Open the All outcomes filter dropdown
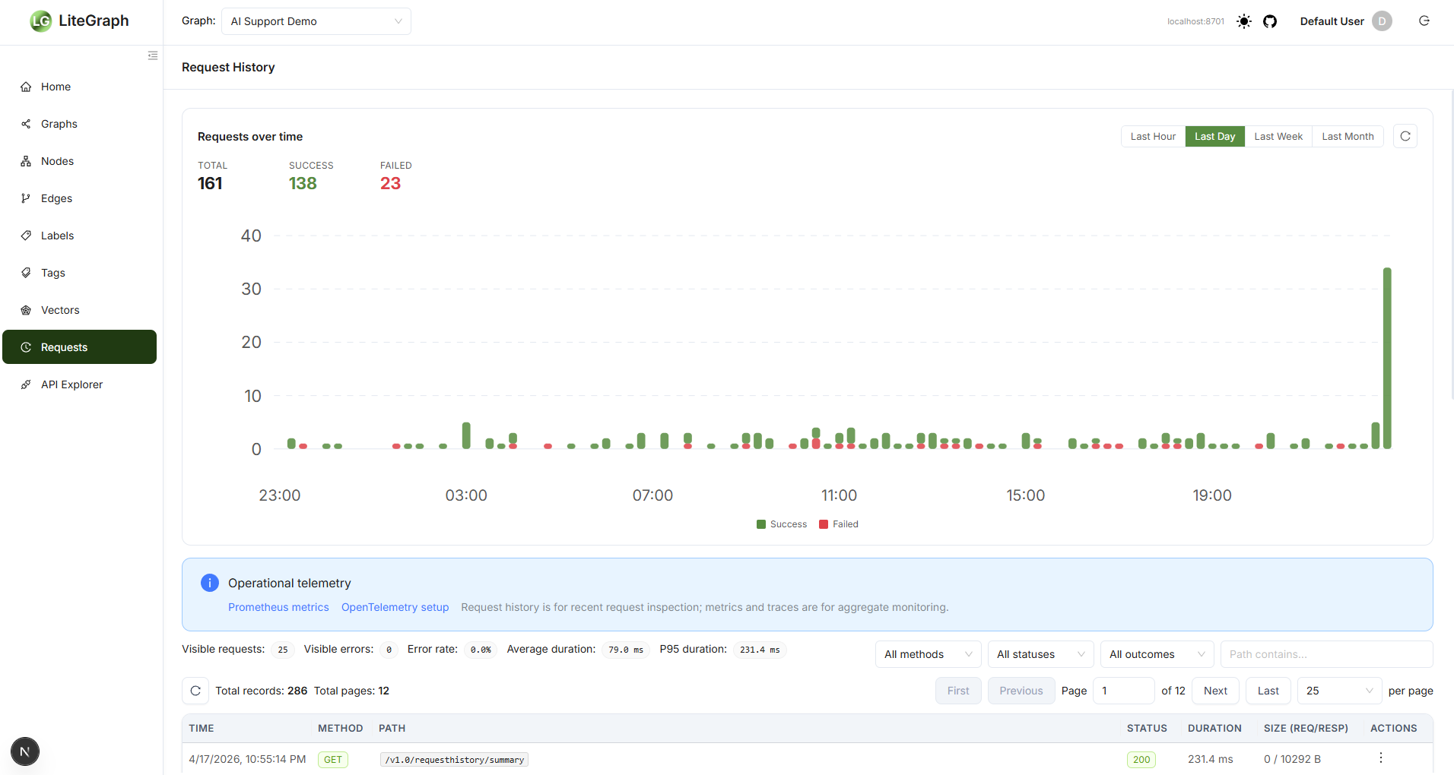 [1156, 654]
